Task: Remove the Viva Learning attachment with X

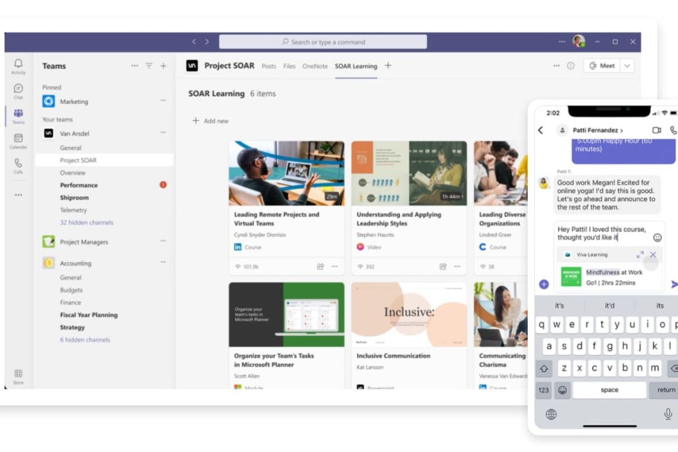Action: tap(653, 255)
